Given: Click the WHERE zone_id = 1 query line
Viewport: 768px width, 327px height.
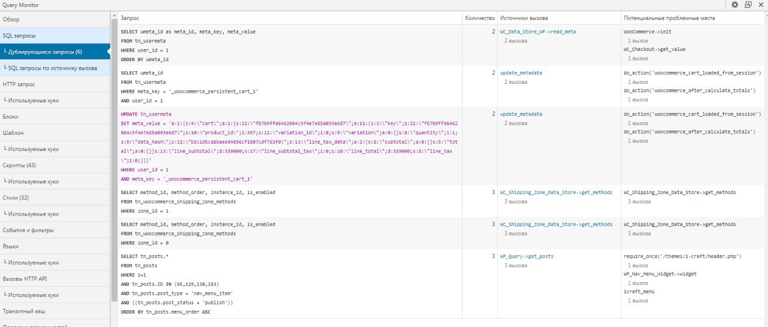Looking at the screenshot, I should point(145,211).
